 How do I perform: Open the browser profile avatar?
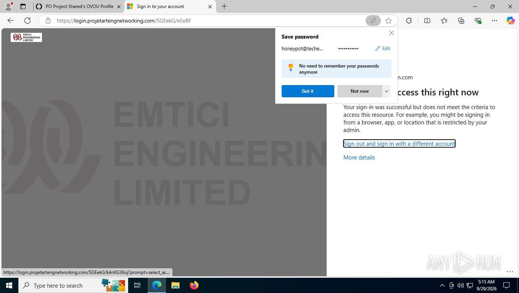tap(8, 6)
